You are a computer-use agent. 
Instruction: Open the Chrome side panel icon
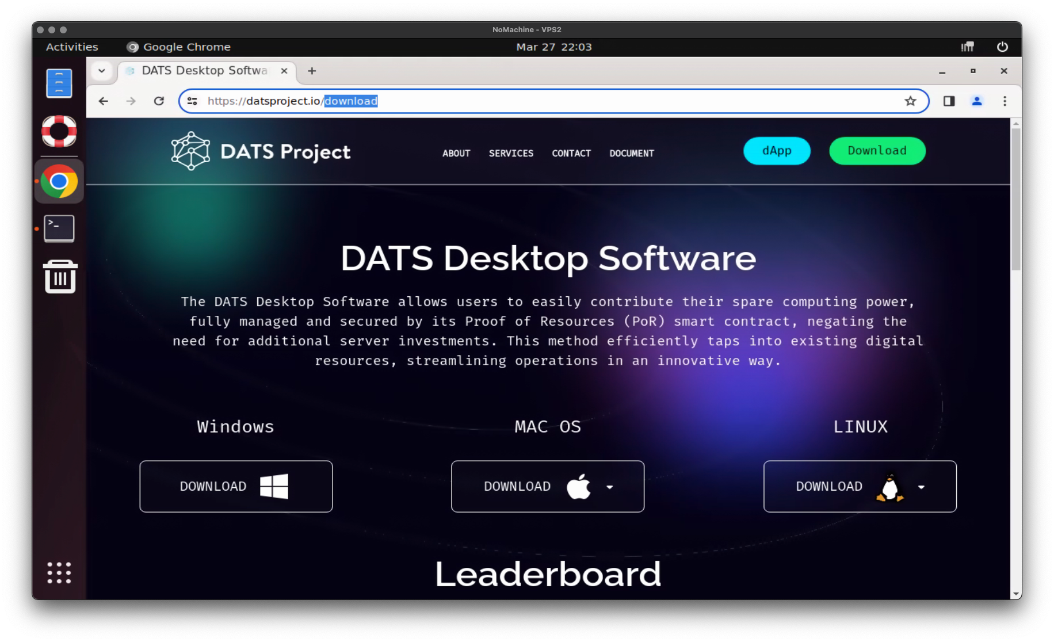[949, 101]
